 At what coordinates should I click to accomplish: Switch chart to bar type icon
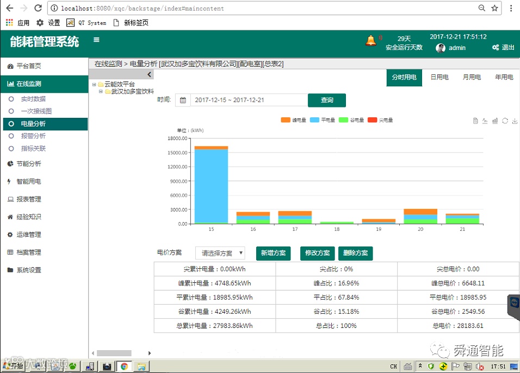[x=495, y=121]
